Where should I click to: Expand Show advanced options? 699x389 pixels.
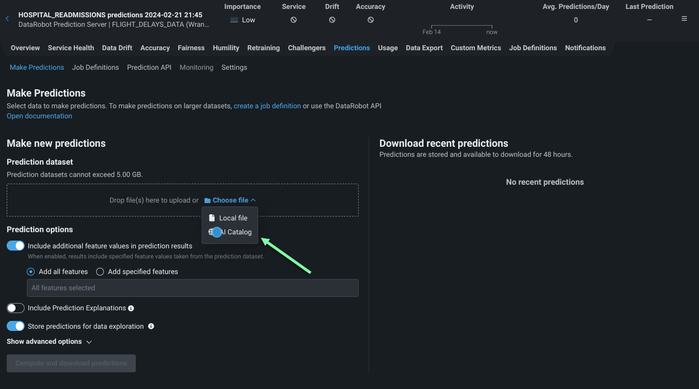click(49, 342)
